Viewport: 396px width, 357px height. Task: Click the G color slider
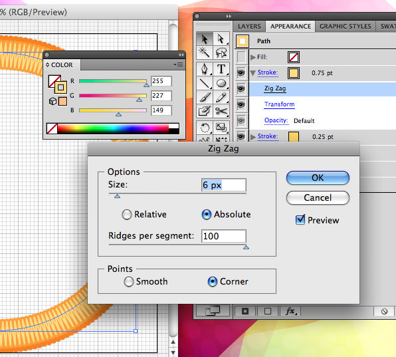(113, 96)
